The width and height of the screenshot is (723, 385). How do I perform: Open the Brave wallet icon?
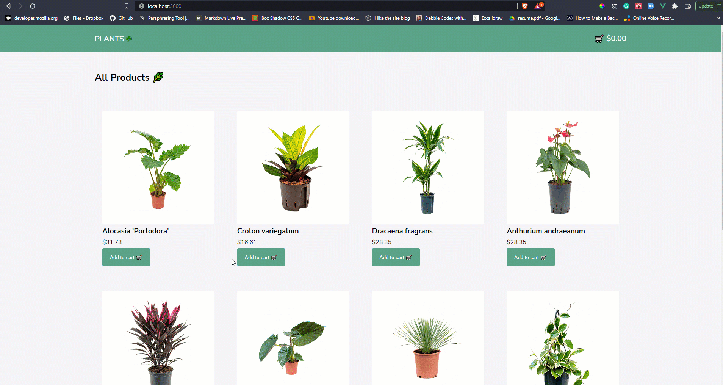click(x=688, y=6)
